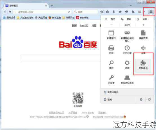
Task: Open Baidu 地图 link
Action: [94, 25]
